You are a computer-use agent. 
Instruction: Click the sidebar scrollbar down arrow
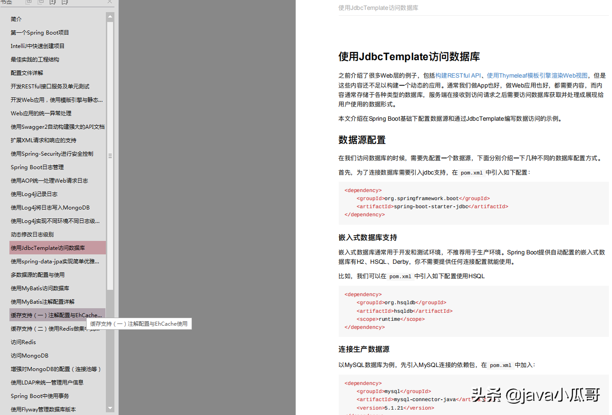(110, 408)
